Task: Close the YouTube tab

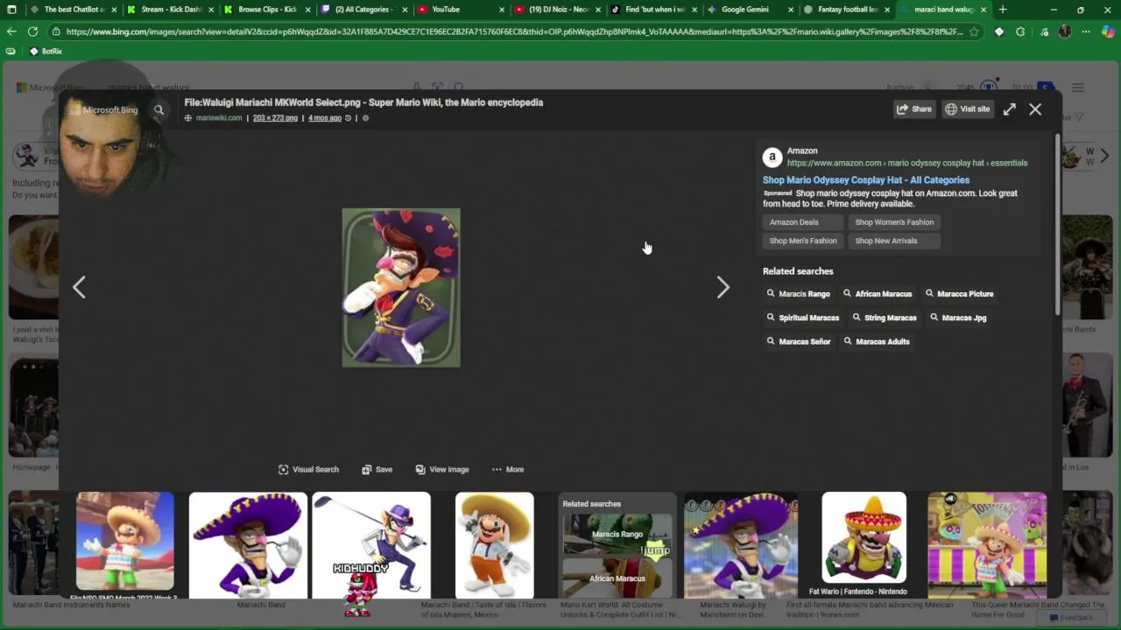Action: point(502,10)
